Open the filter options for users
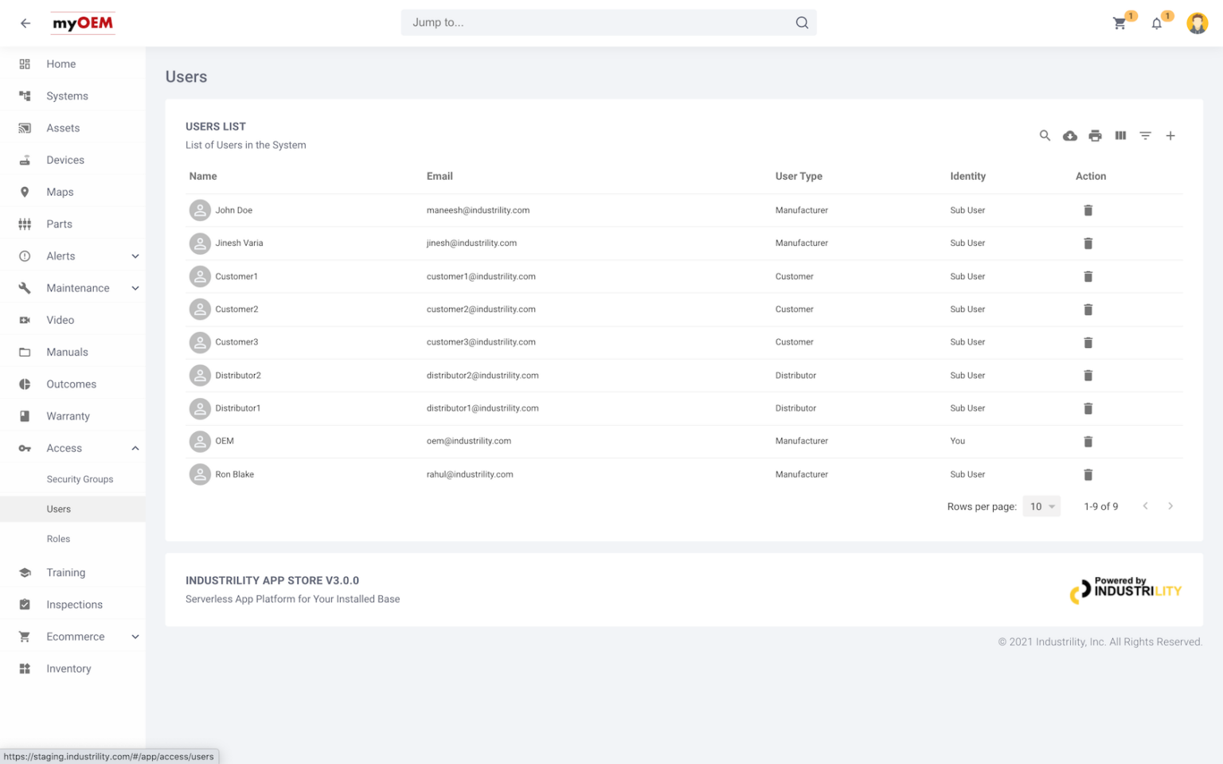The image size is (1223, 764). pos(1145,135)
